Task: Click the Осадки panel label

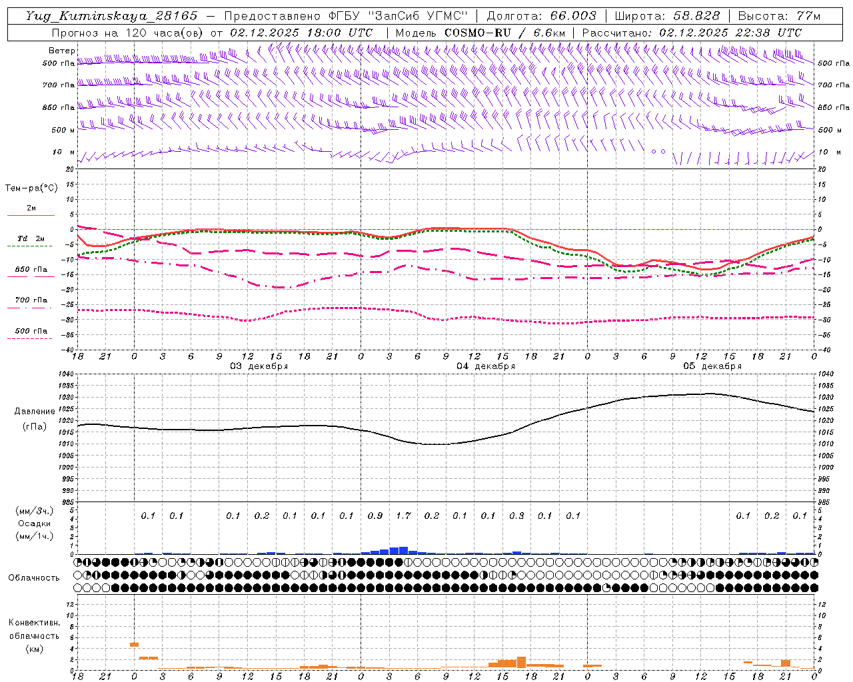Action: coord(34,523)
